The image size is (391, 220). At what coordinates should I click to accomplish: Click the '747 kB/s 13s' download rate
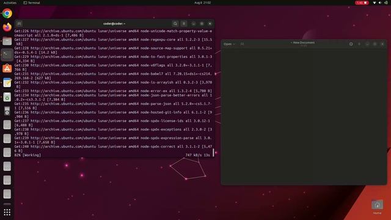pyautogui.click(x=197, y=155)
